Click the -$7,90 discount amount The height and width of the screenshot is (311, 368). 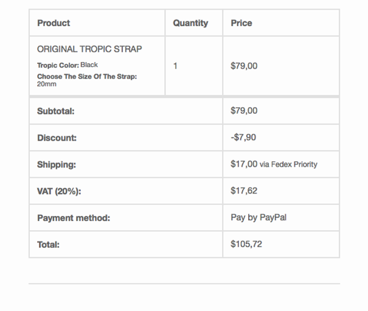coord(243,137)
